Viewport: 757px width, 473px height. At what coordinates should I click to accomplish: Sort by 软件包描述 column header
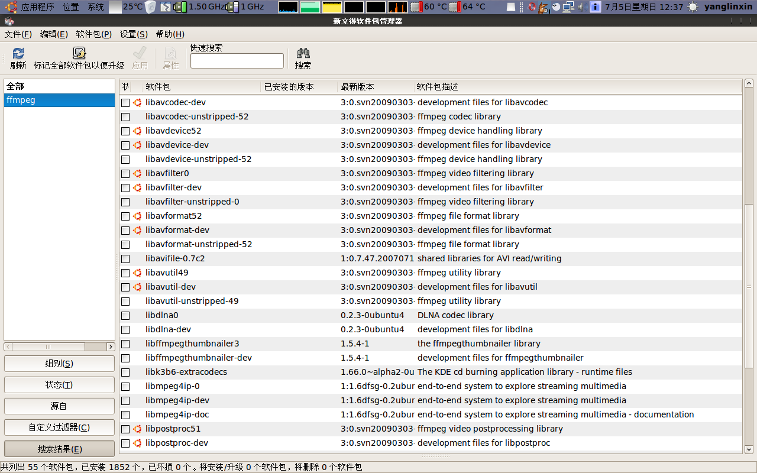[578, 87]
